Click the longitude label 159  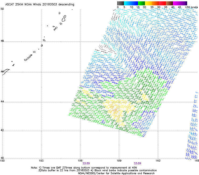119,161
